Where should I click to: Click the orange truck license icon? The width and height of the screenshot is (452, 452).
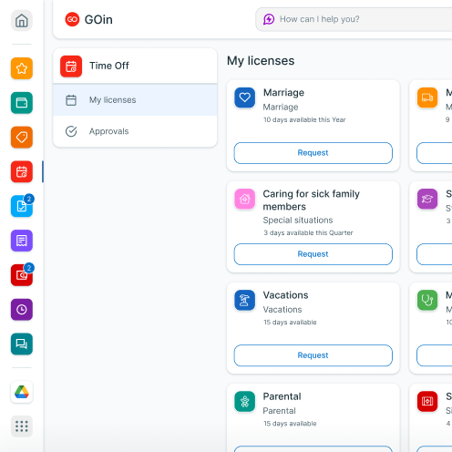[x=427, y=98]
